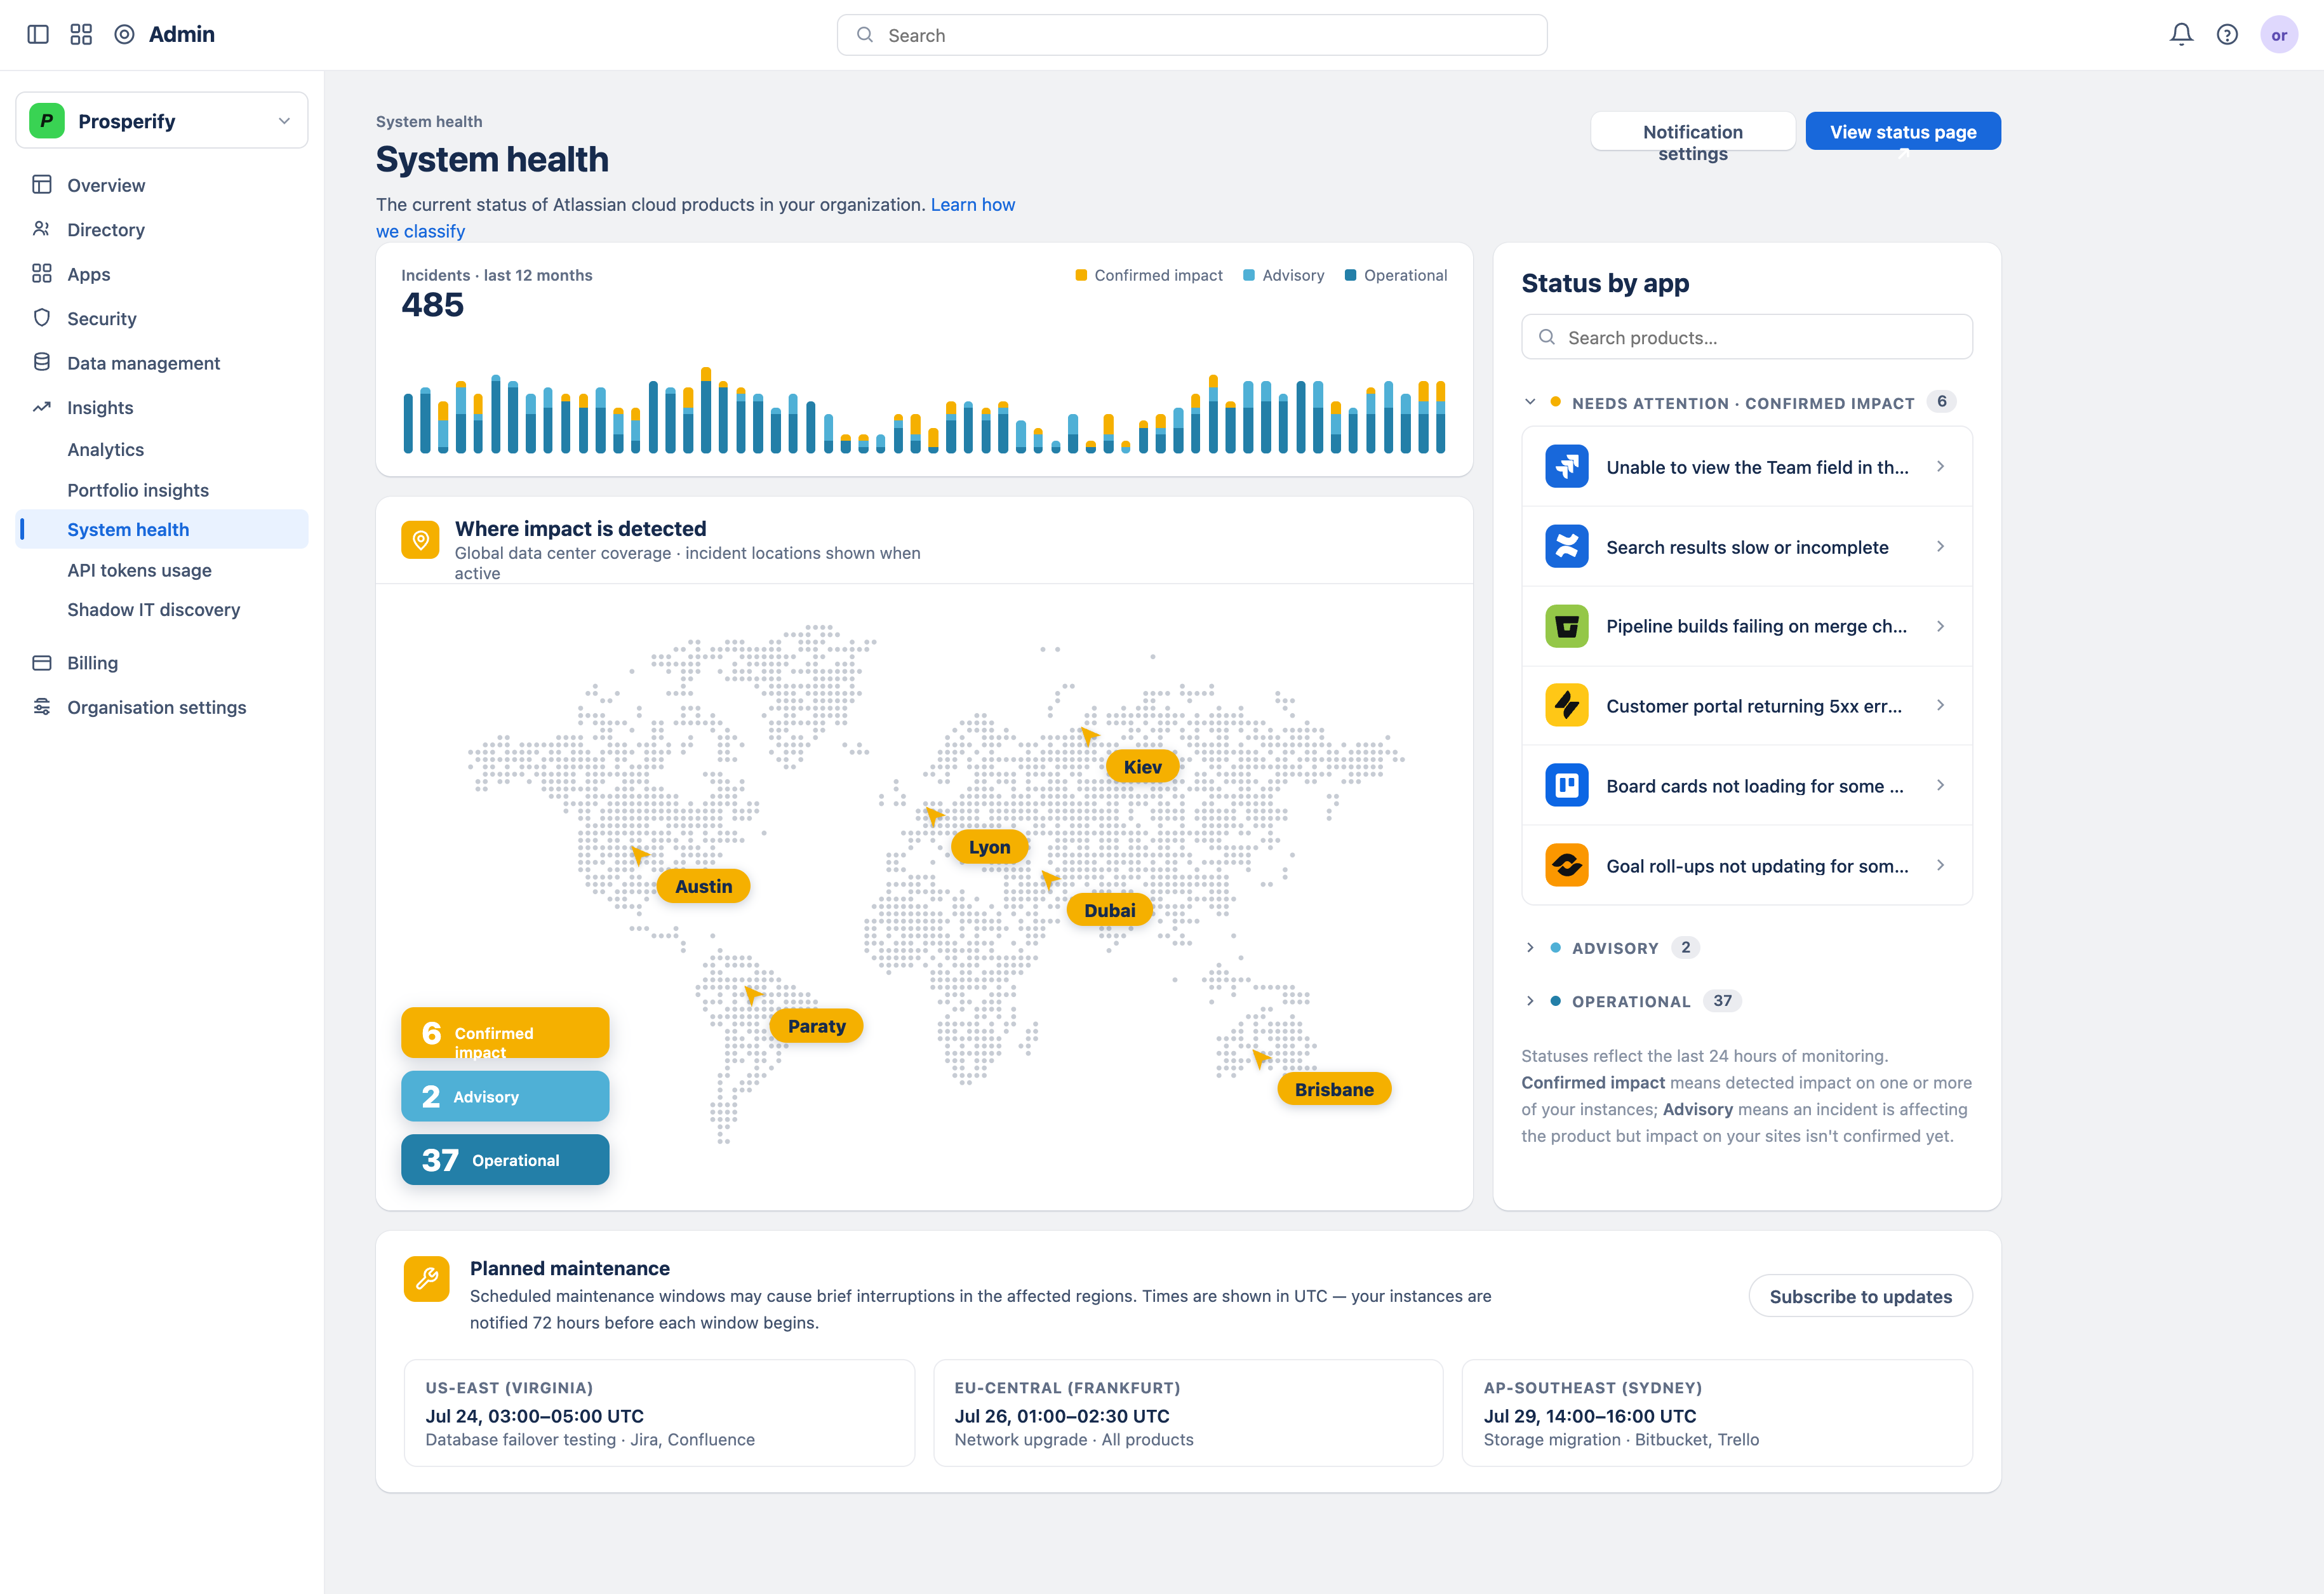Image resolution: width=2324 pixels, height=1594 pixels.
Task: Click the Organisation settings sliders icon
Action: (x=41, y=707)
